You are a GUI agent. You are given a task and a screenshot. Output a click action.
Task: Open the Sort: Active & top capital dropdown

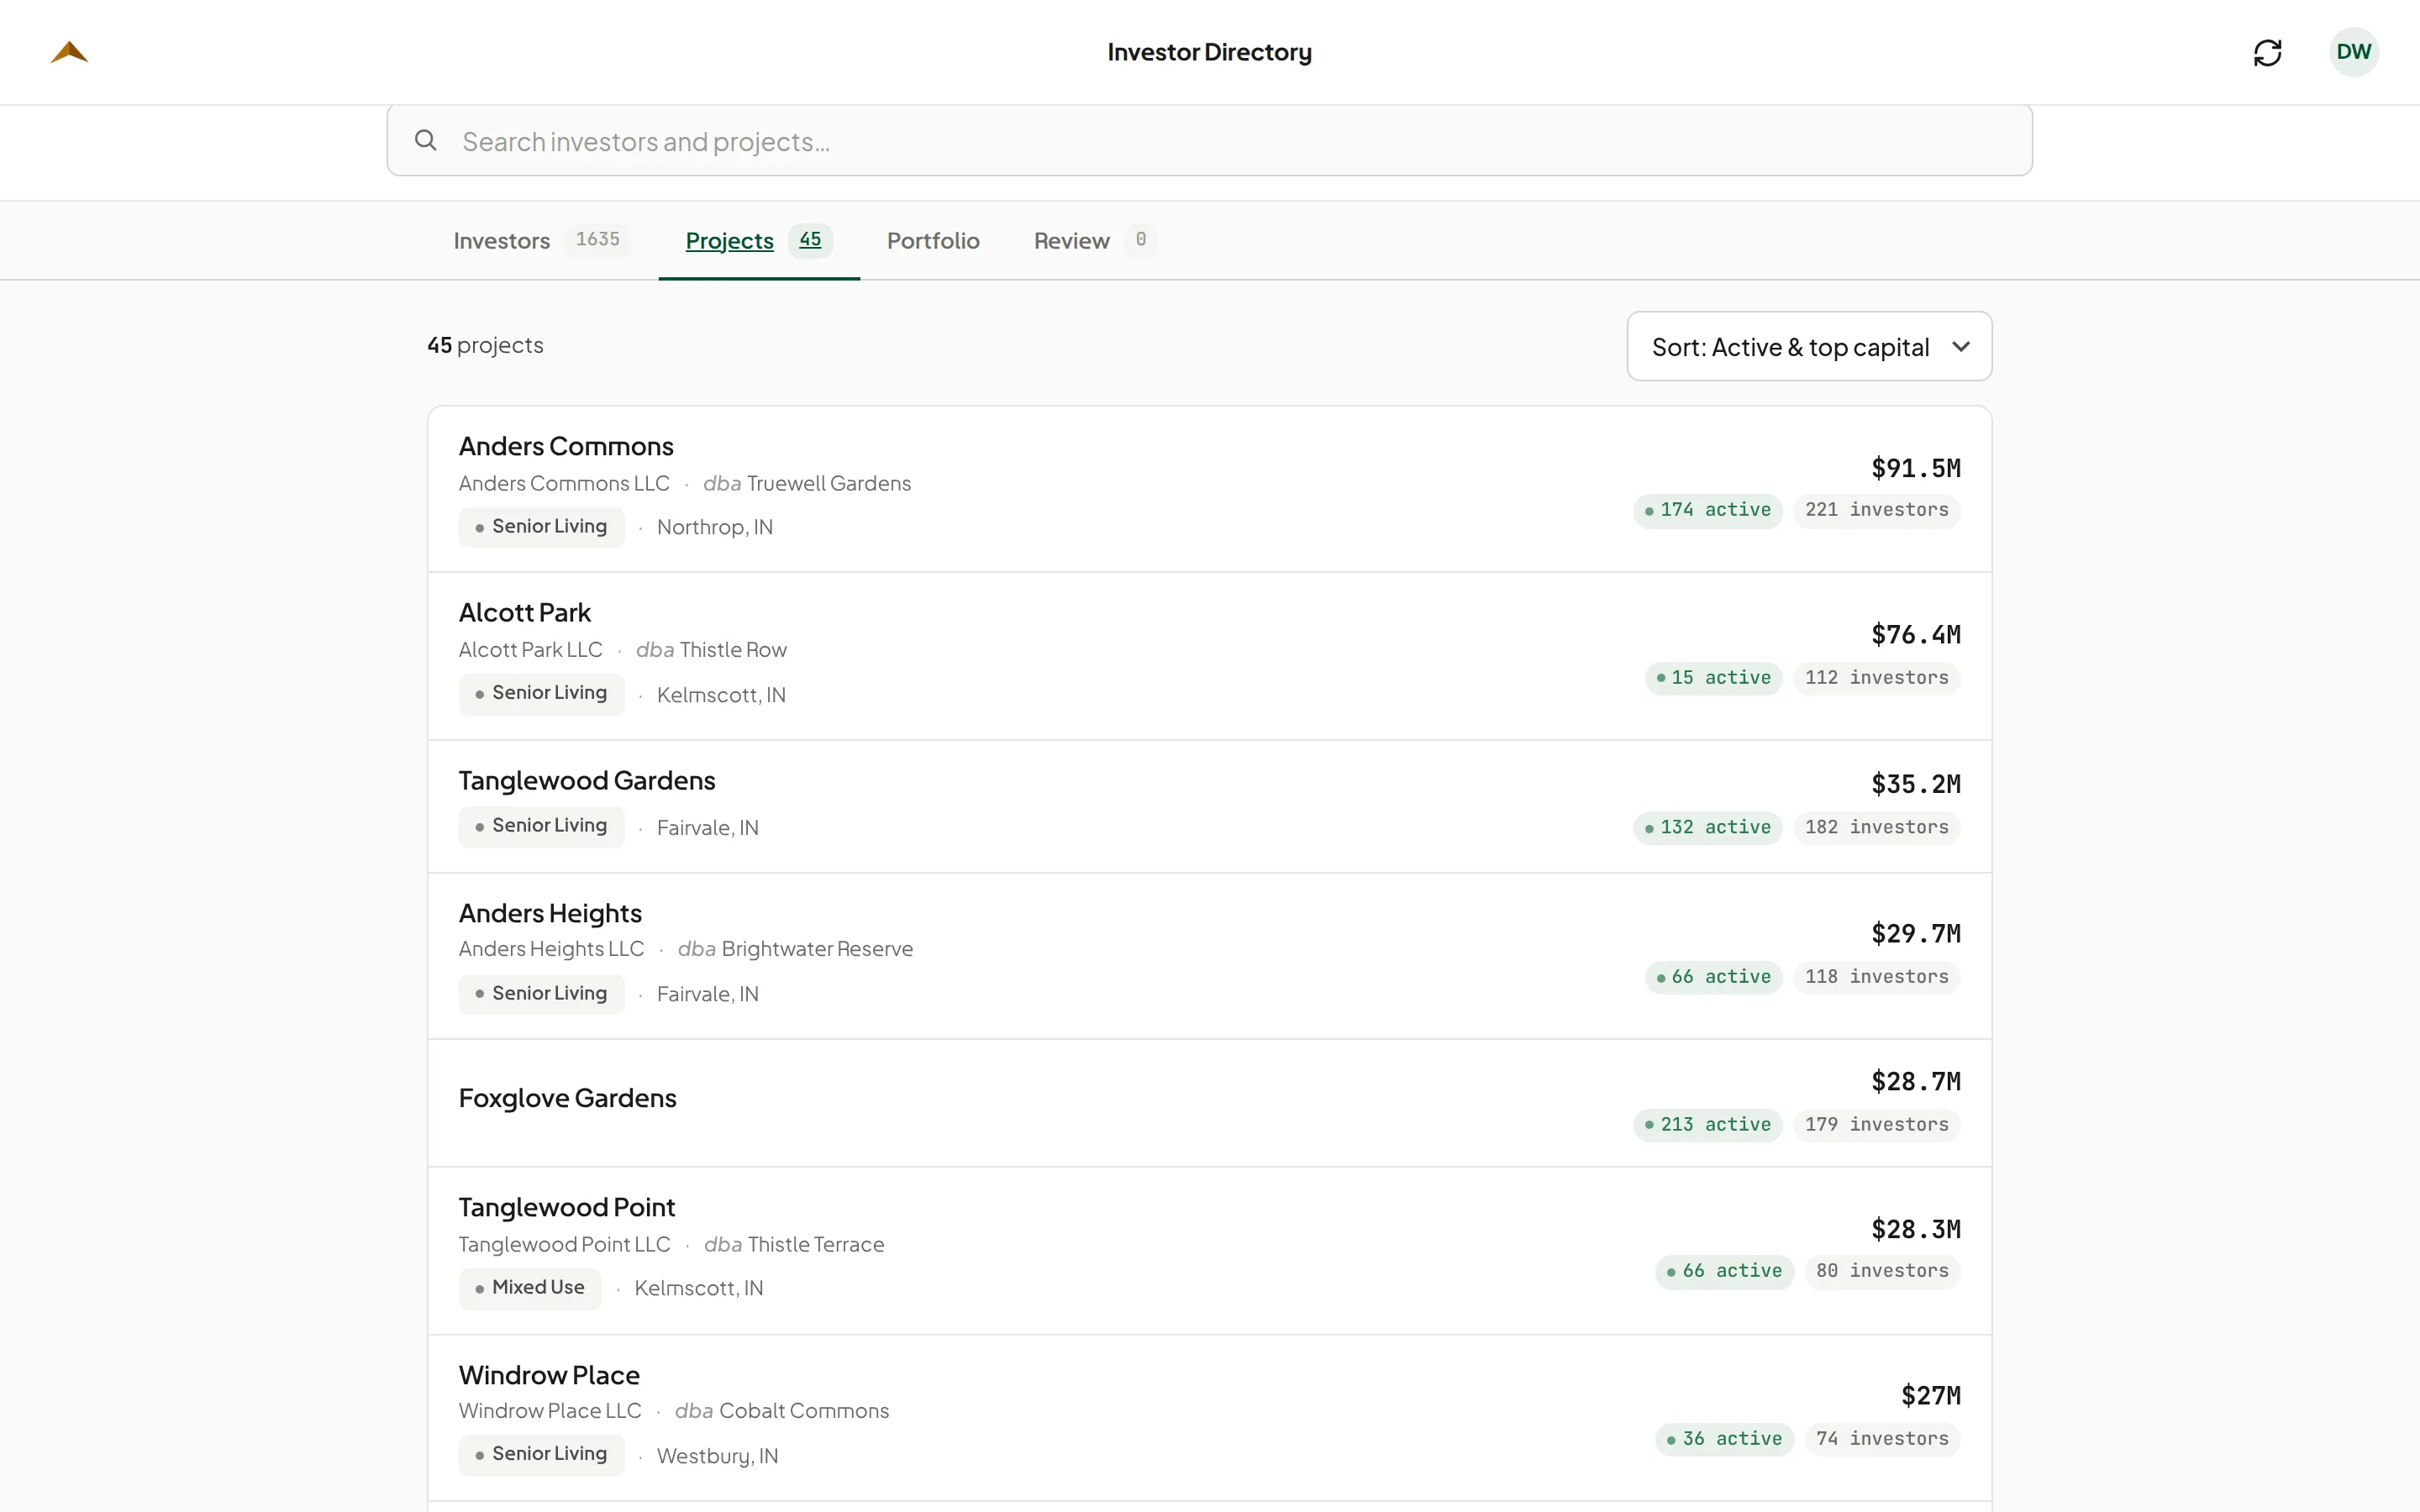1809,346
